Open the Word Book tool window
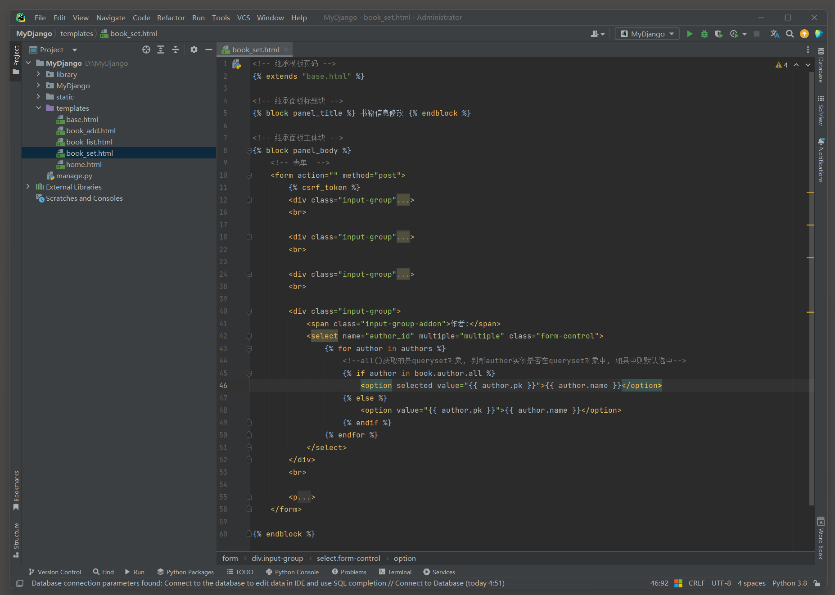835x595 pixels. [821, 538]
